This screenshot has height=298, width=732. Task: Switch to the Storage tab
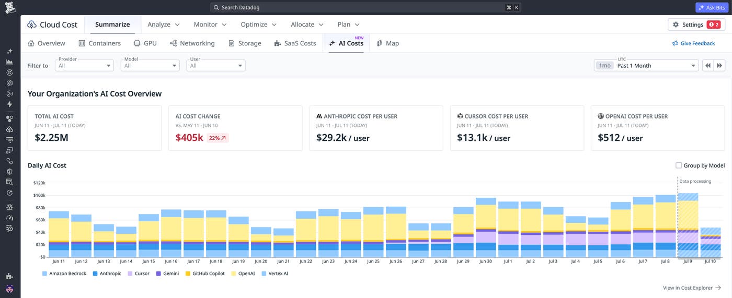245,43
